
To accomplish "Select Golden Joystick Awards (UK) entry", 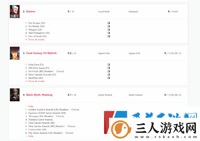I will point(54,109).
